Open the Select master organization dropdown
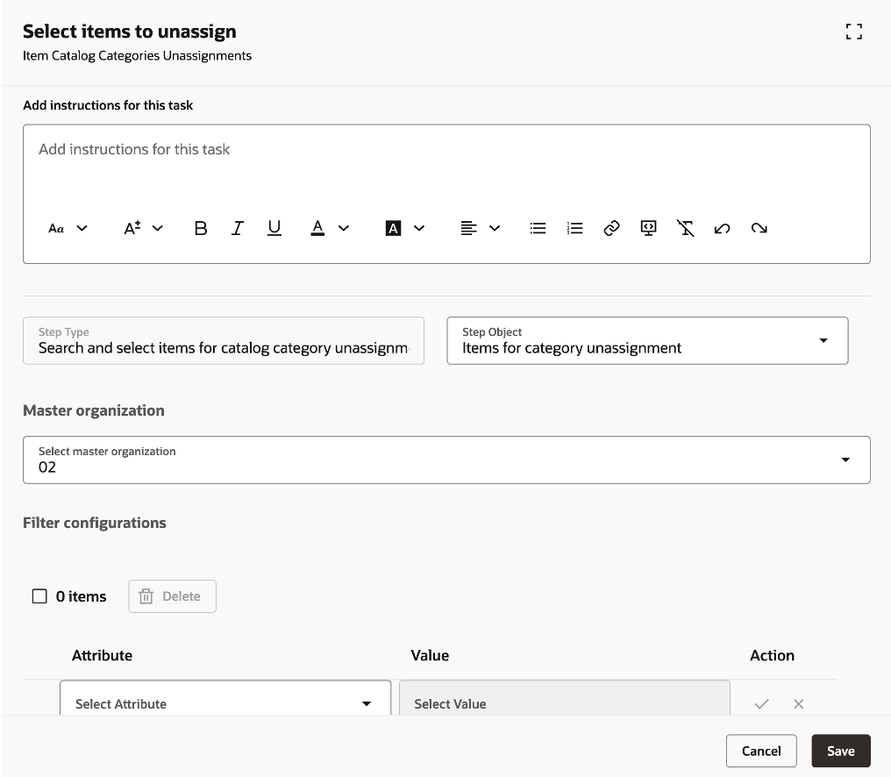Image resolution: width=891 pixels, height=777 pixels. pos(845,459)
